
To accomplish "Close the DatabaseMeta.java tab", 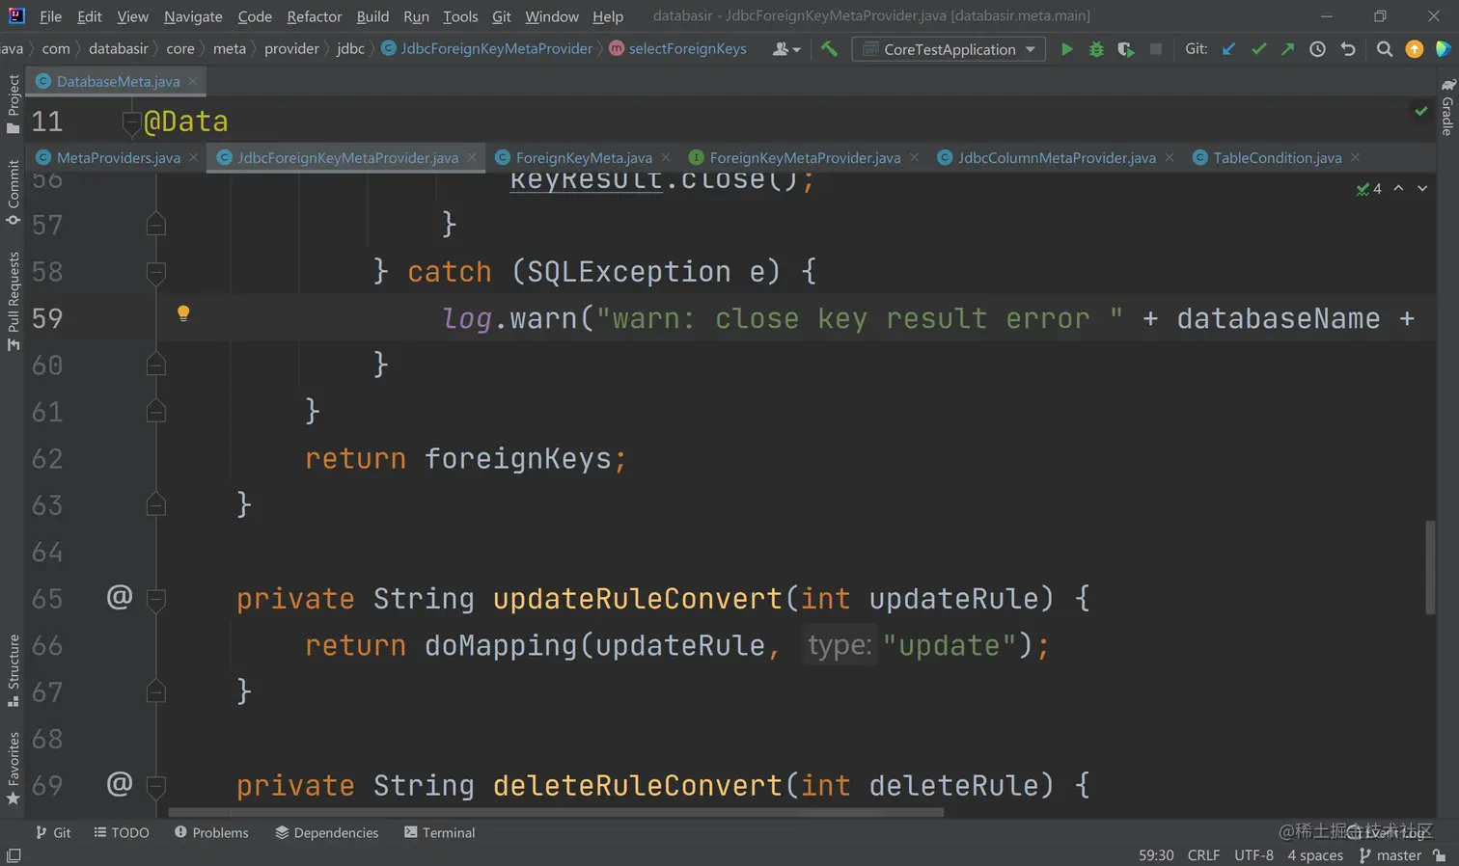I will [193, 81].
